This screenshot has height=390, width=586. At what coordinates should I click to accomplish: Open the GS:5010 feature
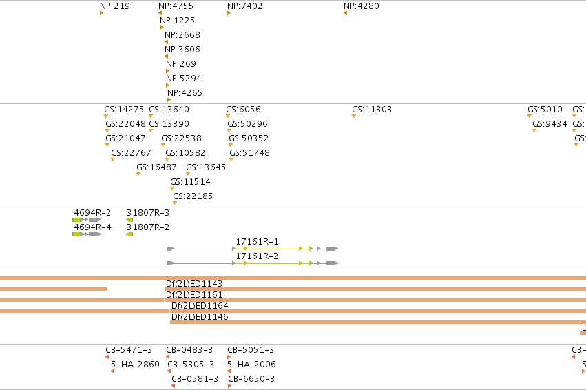[x=530, y=116]
